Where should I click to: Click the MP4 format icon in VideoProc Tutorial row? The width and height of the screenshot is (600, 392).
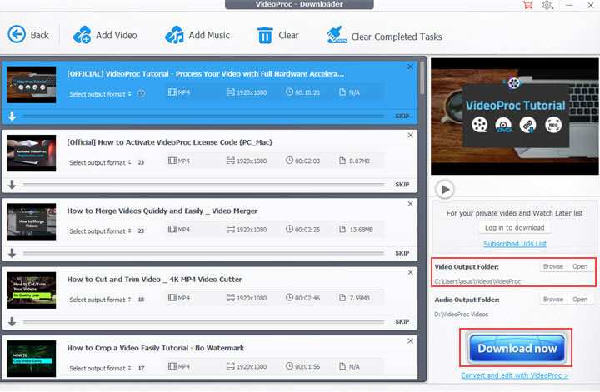(172, 92)
